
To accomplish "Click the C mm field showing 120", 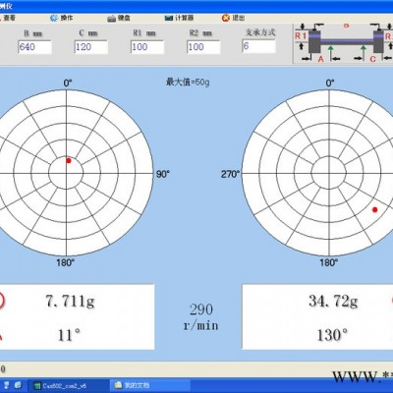I will (91, 47).
